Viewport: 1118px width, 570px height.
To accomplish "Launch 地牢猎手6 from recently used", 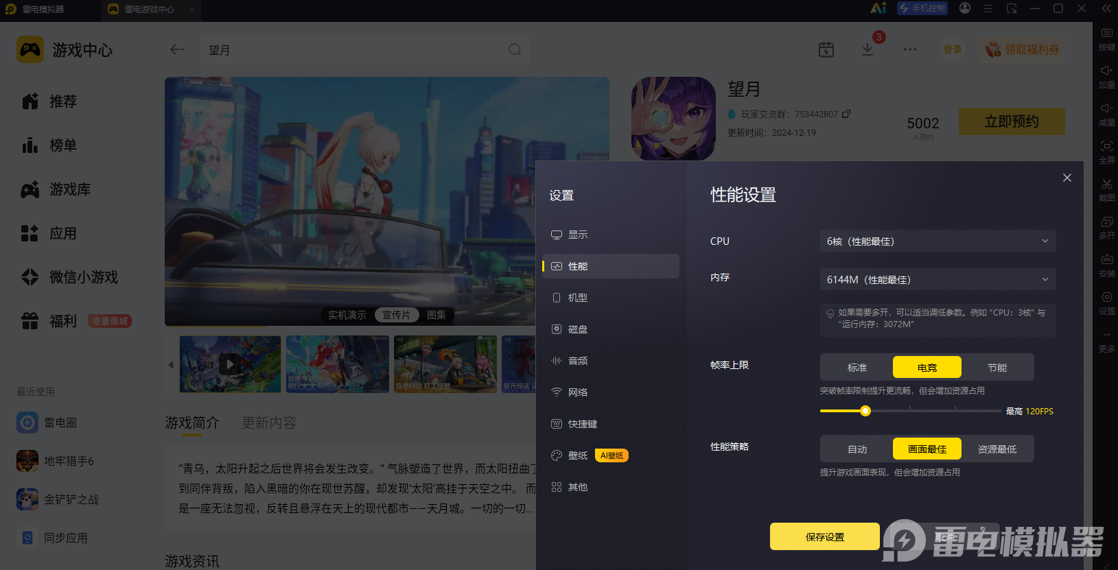I will [56, 461].
